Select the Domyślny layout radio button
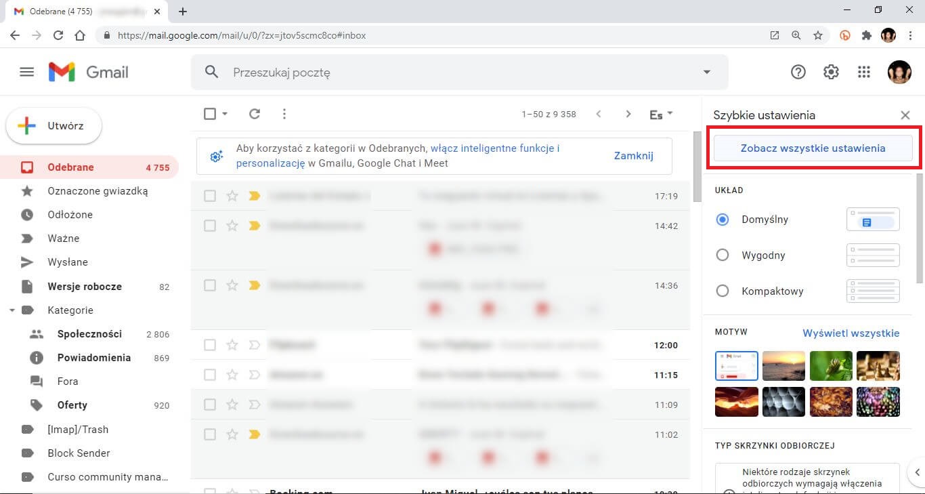Viewport: 925px width, 494px height. pyautogui.click(x=723, y=220)
